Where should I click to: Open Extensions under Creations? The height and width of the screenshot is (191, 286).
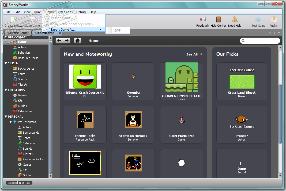(x=25, y=111)
